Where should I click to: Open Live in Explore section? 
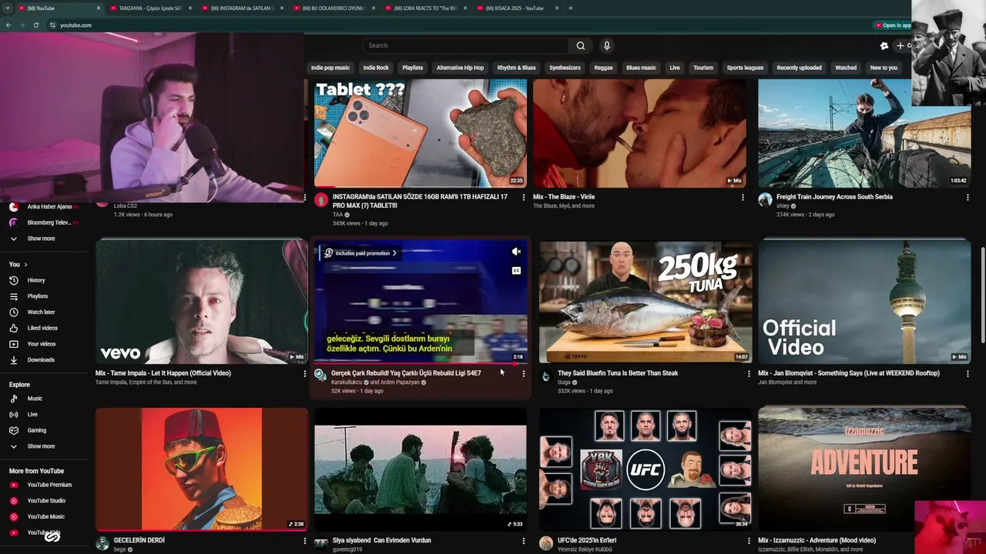(32, 414)
